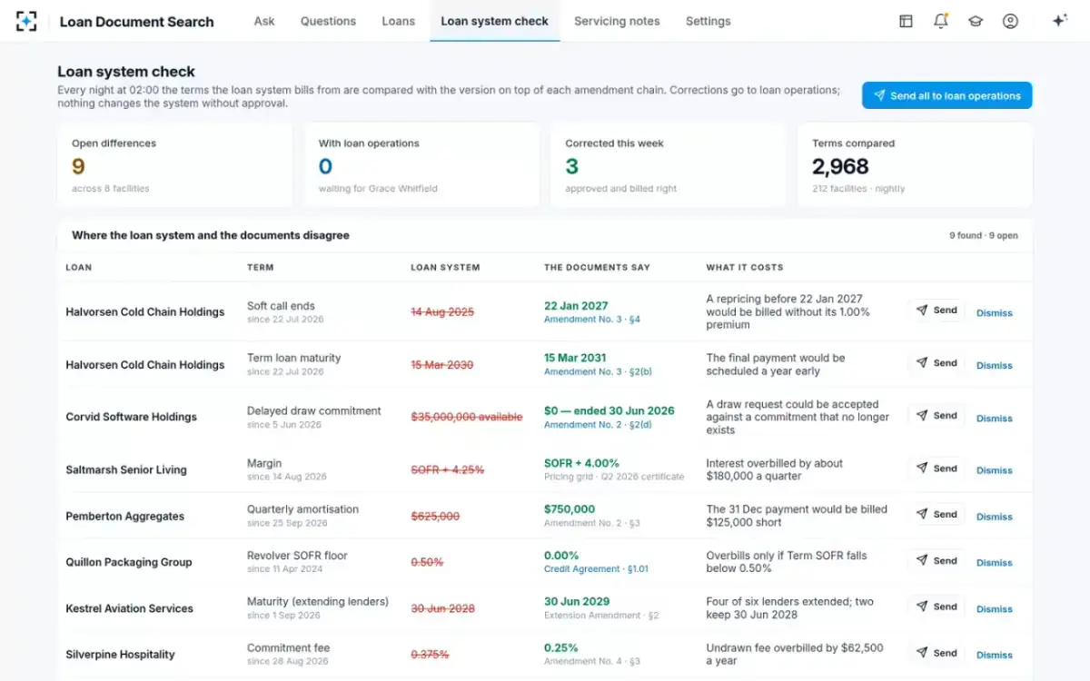Select Pemberton Aggregates loan name
The width and height of the screenshot is (1090, 681).
(124, 516)
